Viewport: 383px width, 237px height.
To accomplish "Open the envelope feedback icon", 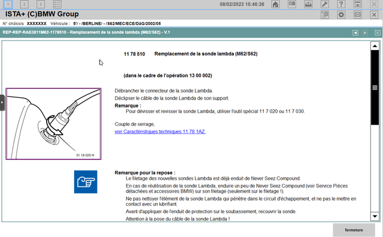I will (358, 15).
